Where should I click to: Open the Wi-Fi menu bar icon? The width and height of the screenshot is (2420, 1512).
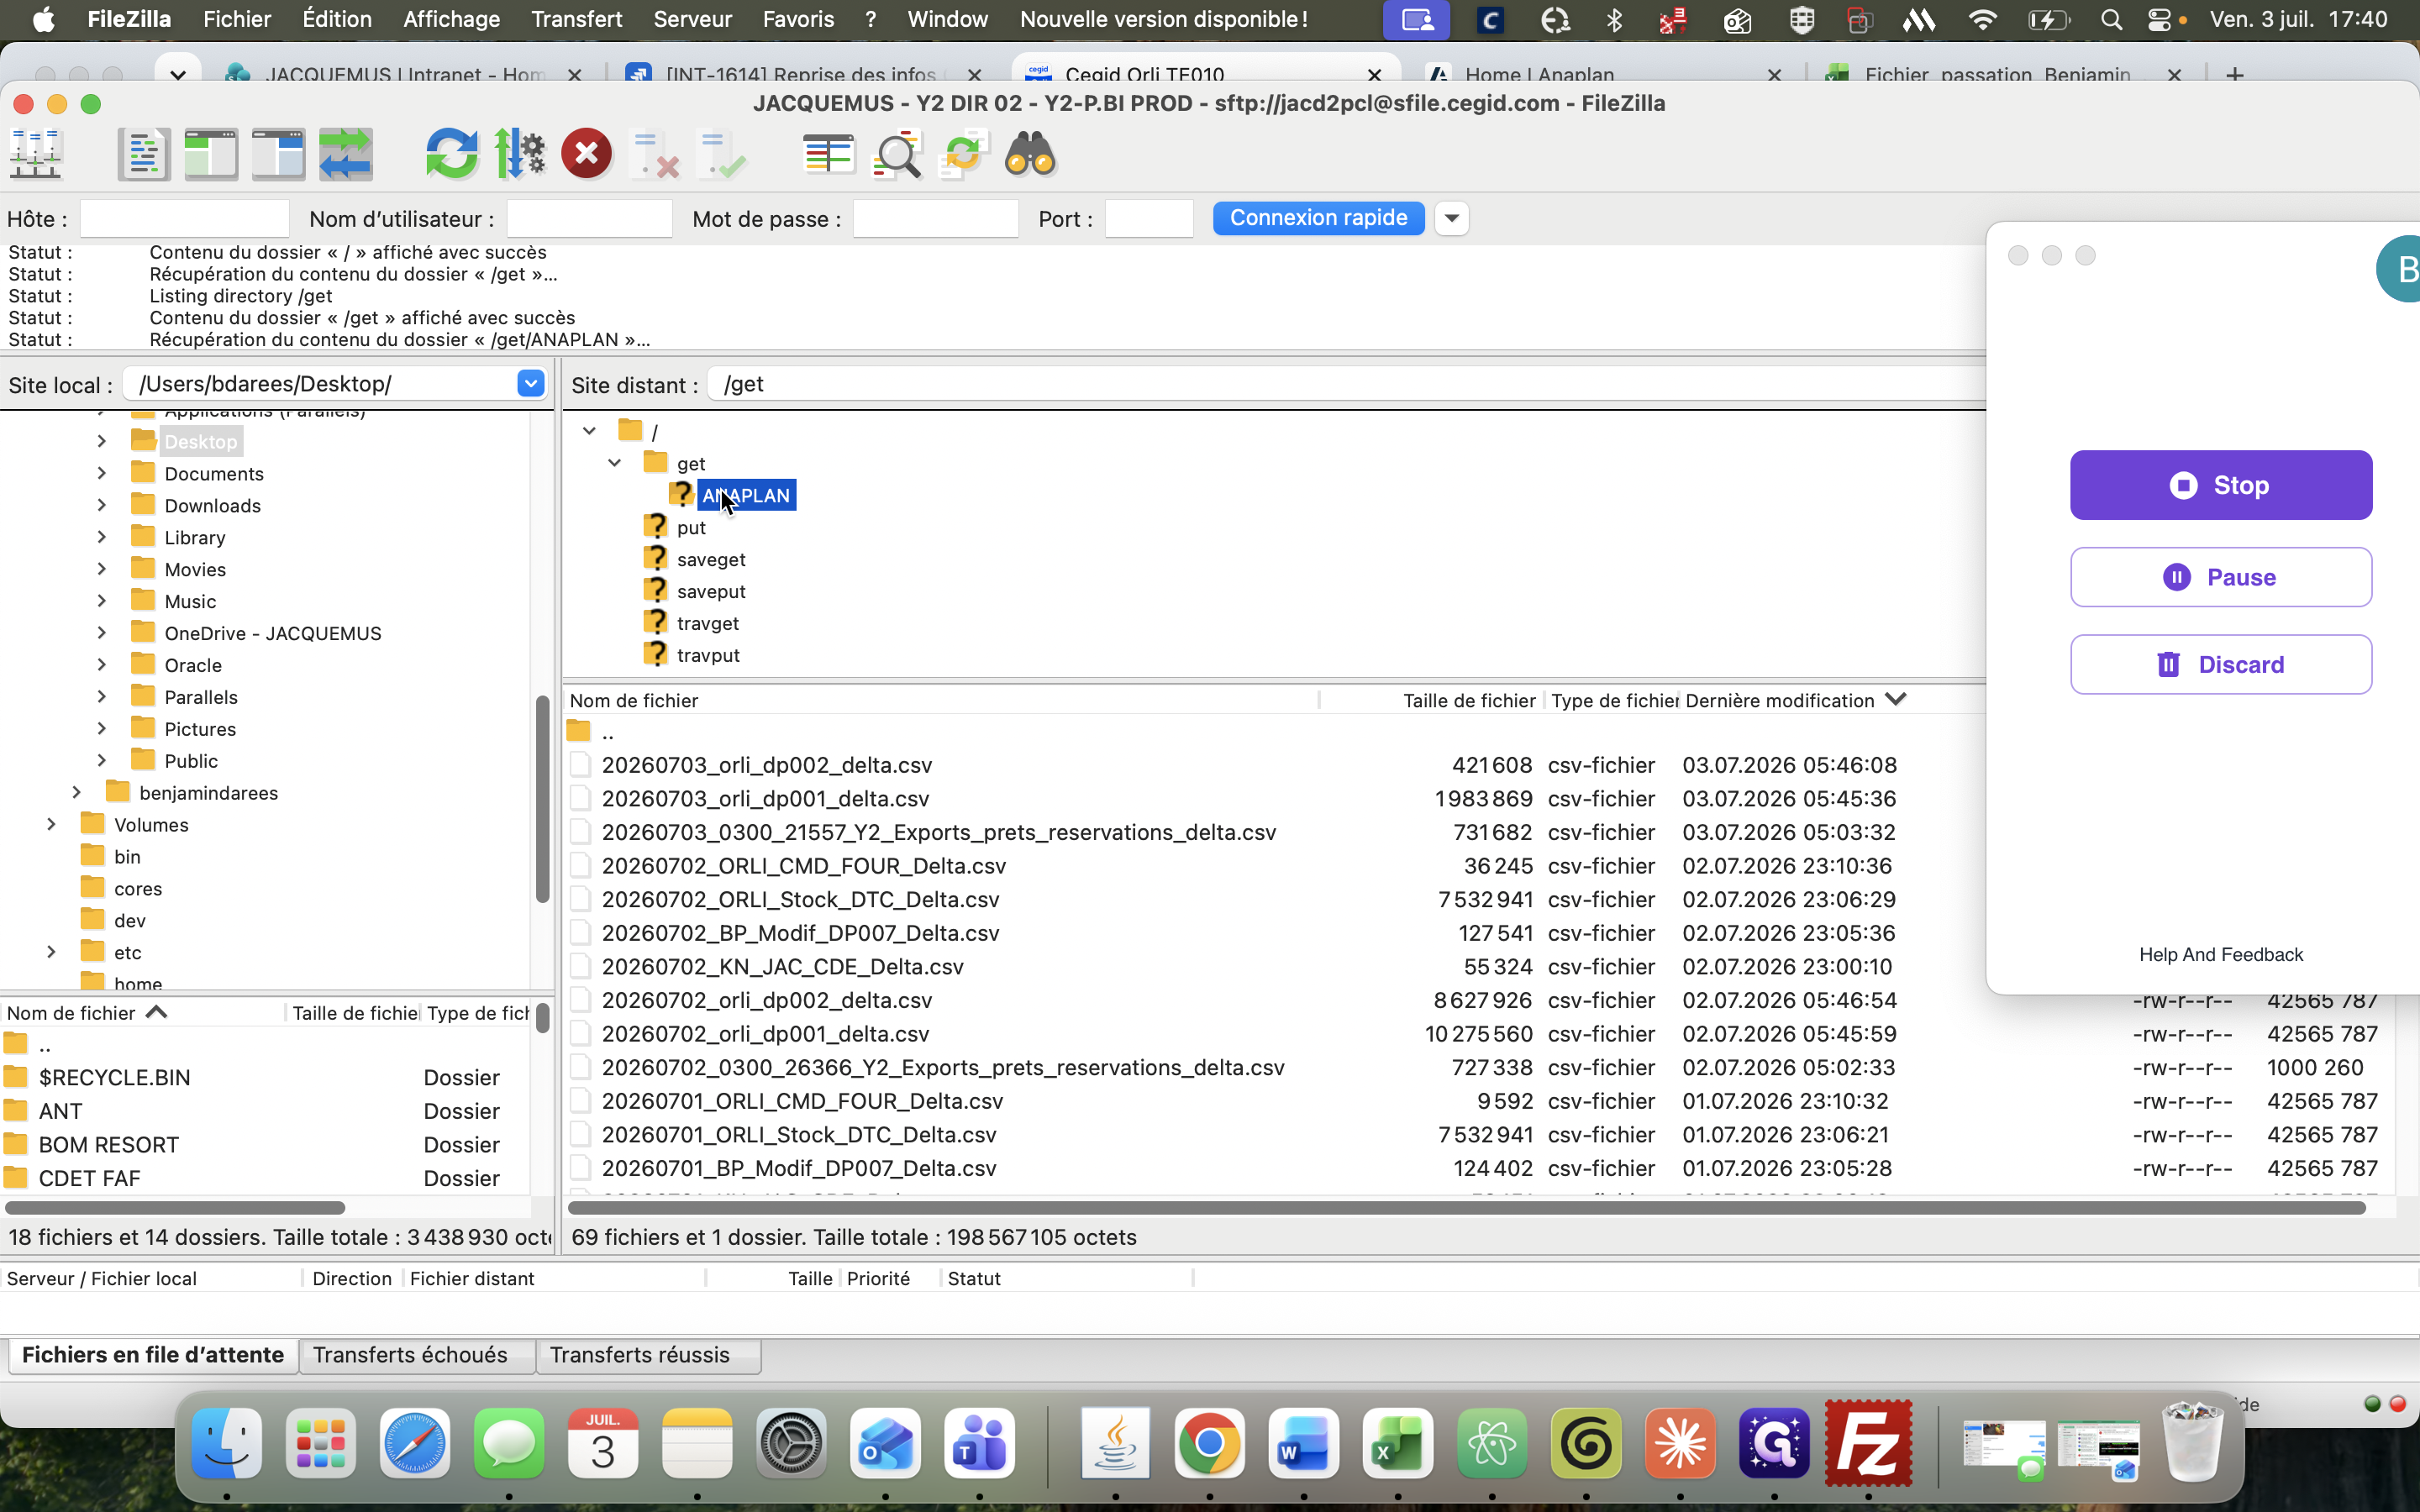point(1981,19)
